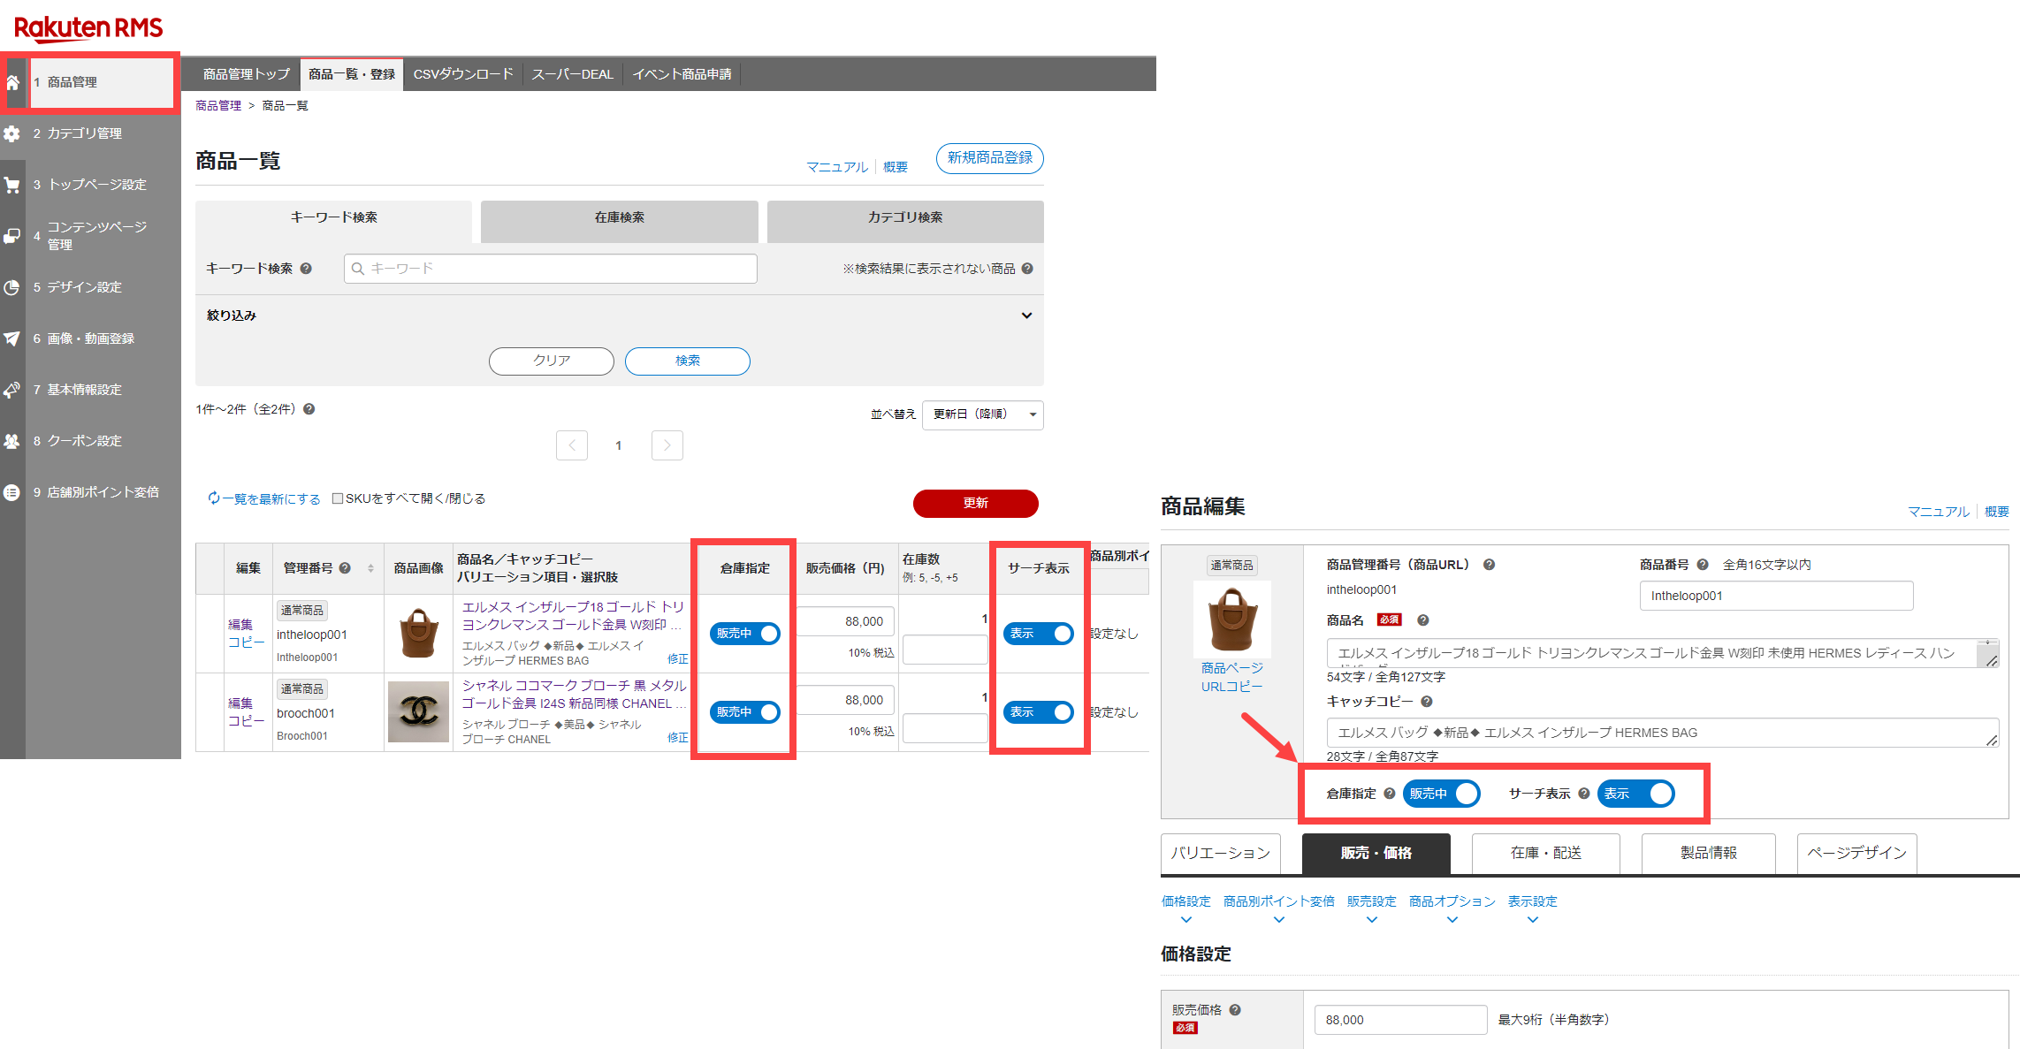Click 商品ページURLコピー link
The height and width of the screenshot is (1049, 2020).
(x=1232, y=677)
